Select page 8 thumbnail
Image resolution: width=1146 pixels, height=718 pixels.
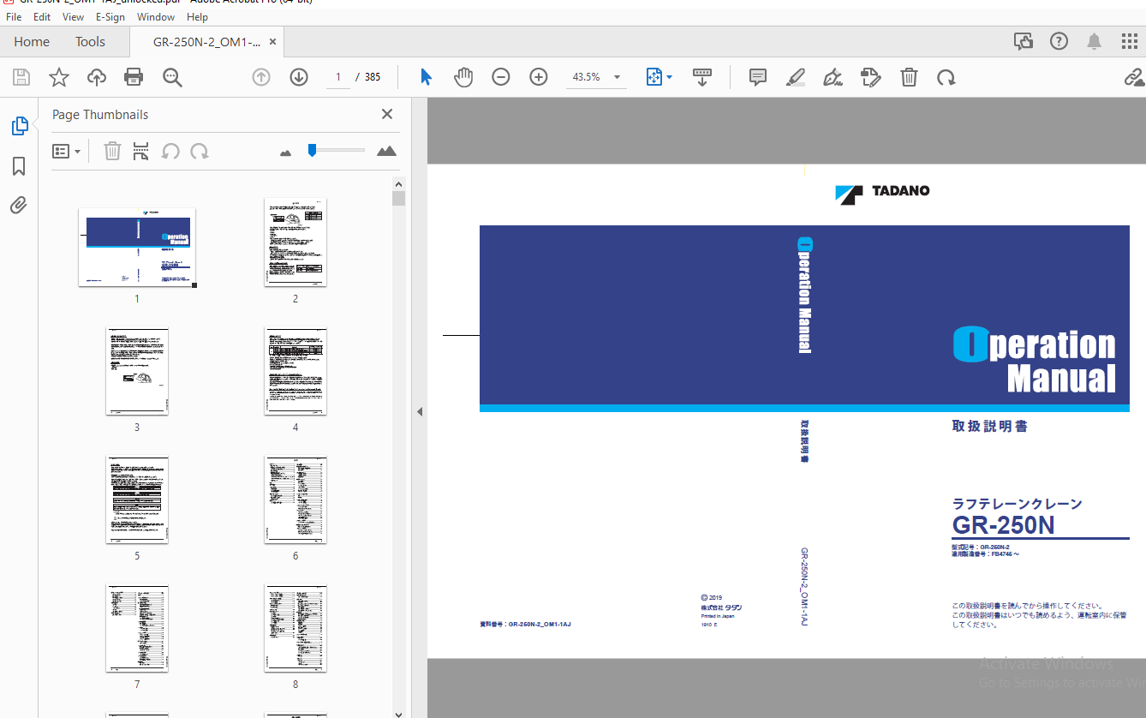click(x=295, y=628)
